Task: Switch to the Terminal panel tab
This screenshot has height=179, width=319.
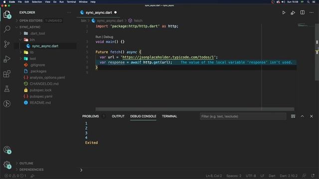Action: point(169,116)
